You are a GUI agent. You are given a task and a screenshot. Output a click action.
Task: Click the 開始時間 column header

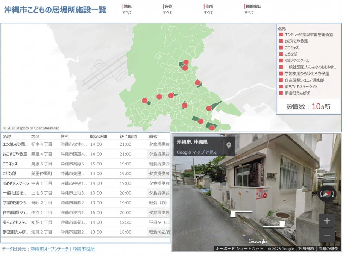(98, 136)
